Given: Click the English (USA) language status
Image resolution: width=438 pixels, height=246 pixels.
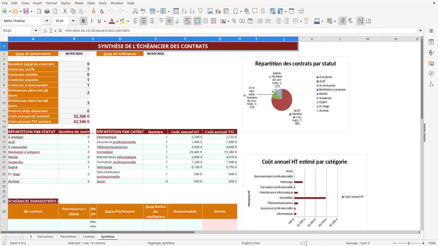Looking at the screenshot, I should [x=251, y=243].
